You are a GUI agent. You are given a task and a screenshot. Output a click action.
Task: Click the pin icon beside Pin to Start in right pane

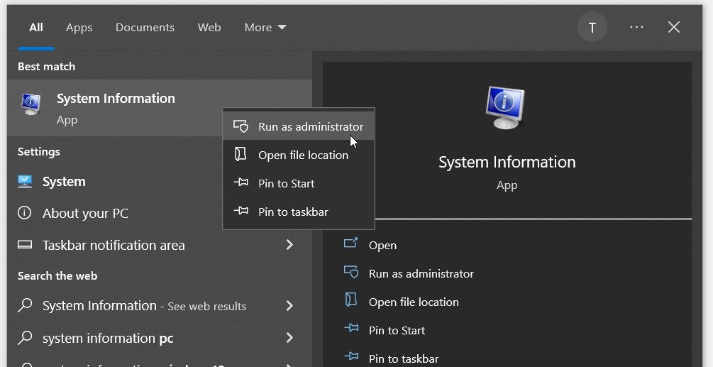click(351, 329)
